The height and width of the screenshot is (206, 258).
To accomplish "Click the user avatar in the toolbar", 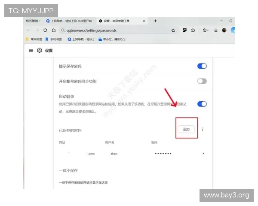I will [x=224, y=30].
